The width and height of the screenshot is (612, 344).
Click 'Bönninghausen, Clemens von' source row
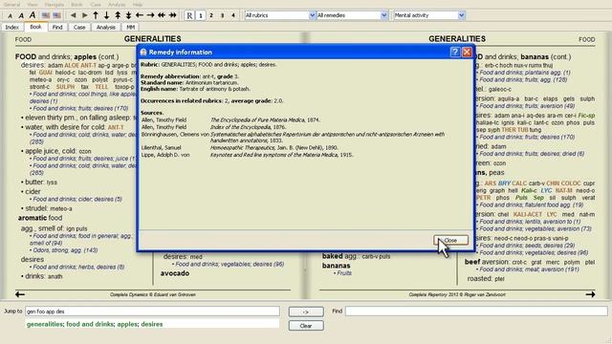pyautogui.click(x=293, y=138)
